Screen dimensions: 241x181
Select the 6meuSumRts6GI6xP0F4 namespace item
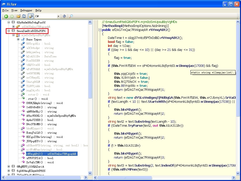(31, 31)
